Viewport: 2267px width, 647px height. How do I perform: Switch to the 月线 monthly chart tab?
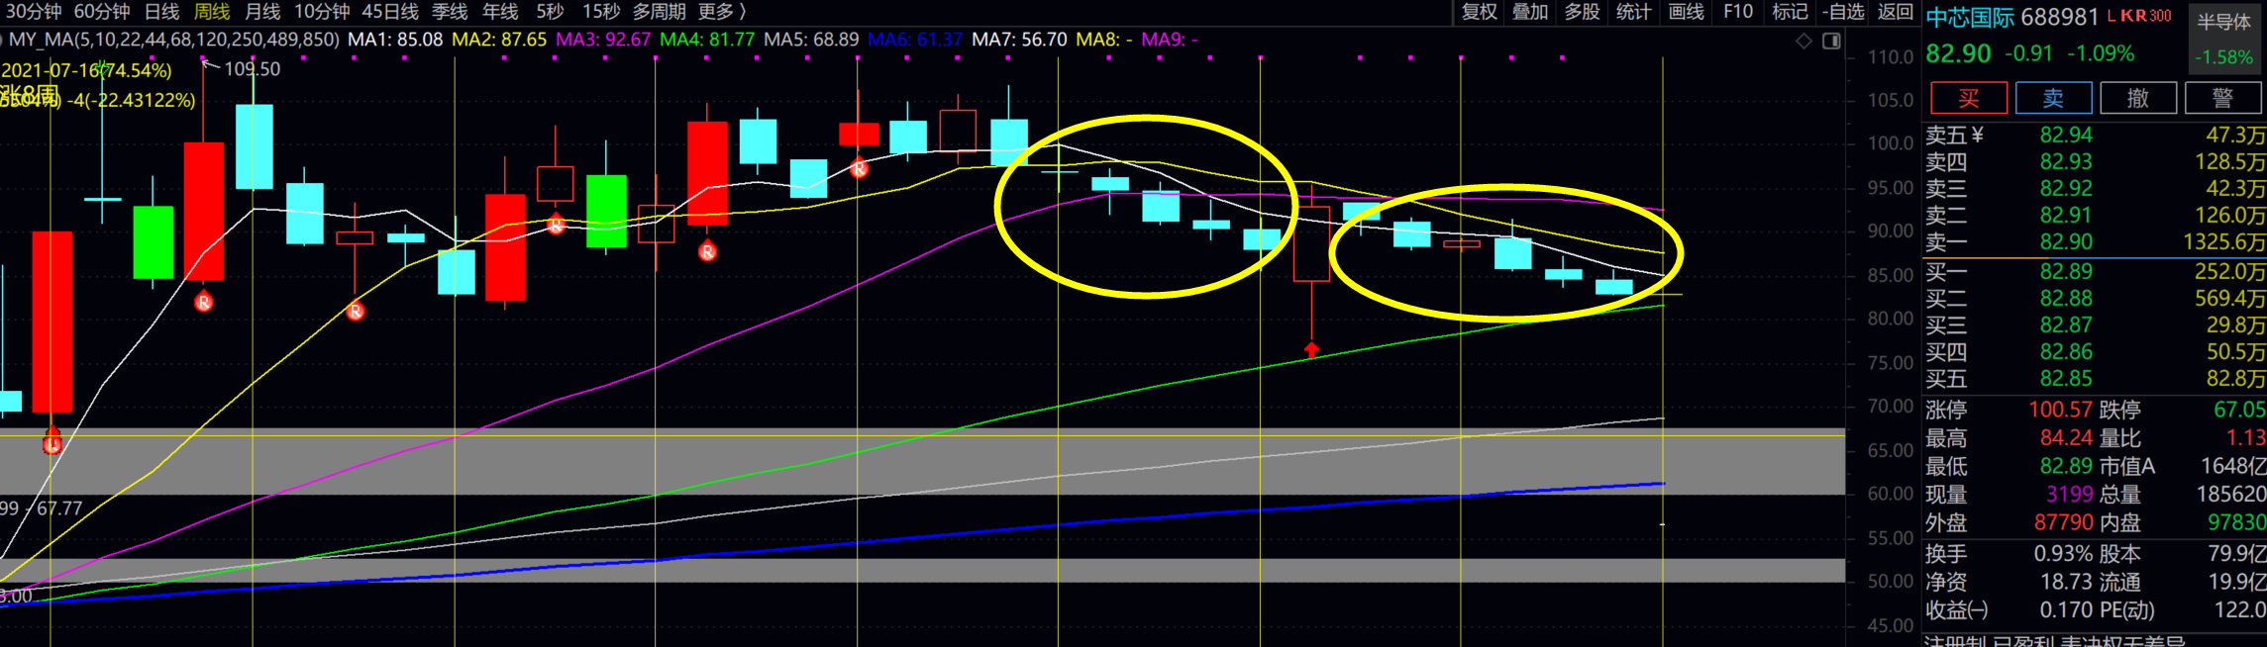coord(262,12)
